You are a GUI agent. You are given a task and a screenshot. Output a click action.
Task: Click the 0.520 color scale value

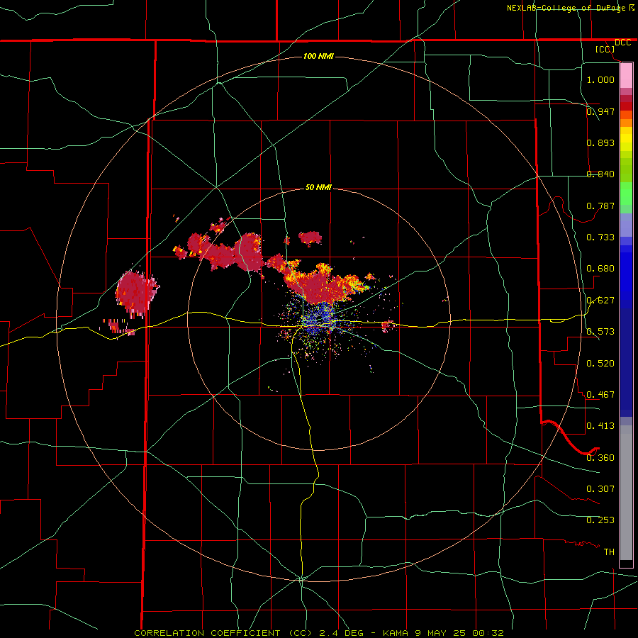pyautogui.click(x=600, y=363)
